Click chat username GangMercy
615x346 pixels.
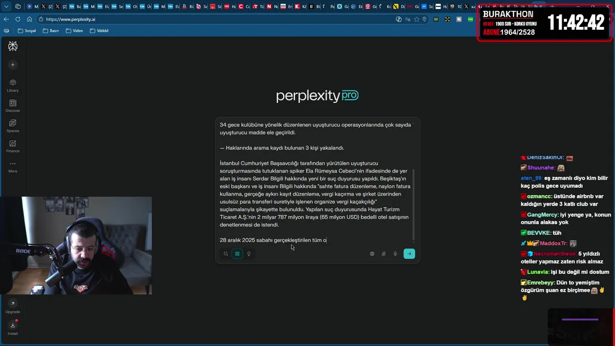click(x=542, y=214)
